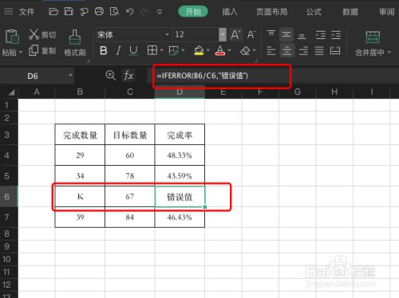
Task: Switch to the 数据 tab
Action: [350, 12]
